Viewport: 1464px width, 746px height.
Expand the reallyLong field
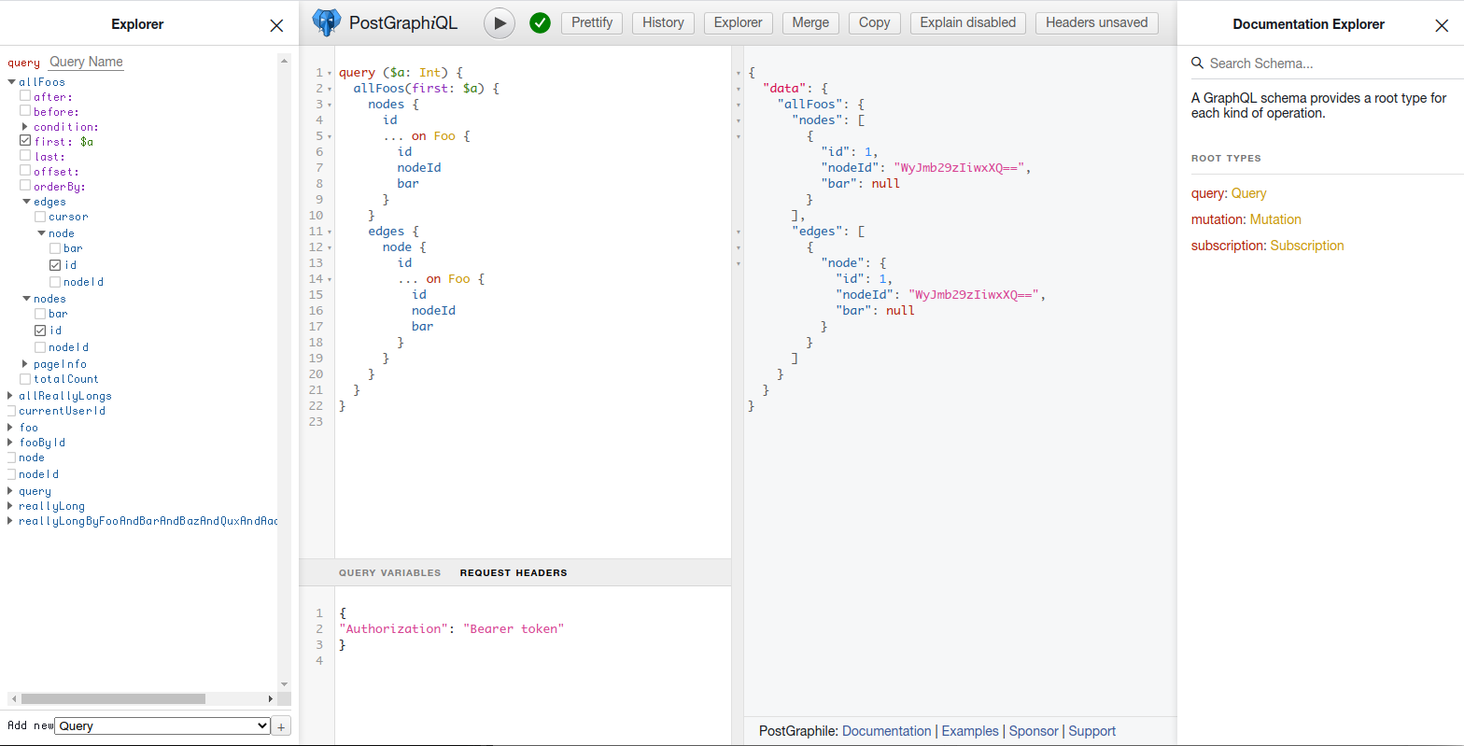pyautogui.click(x=10, y=506)
